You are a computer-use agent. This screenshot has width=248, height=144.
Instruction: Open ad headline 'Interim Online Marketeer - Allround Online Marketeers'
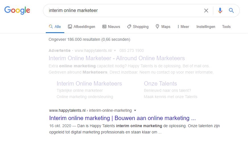117,58
